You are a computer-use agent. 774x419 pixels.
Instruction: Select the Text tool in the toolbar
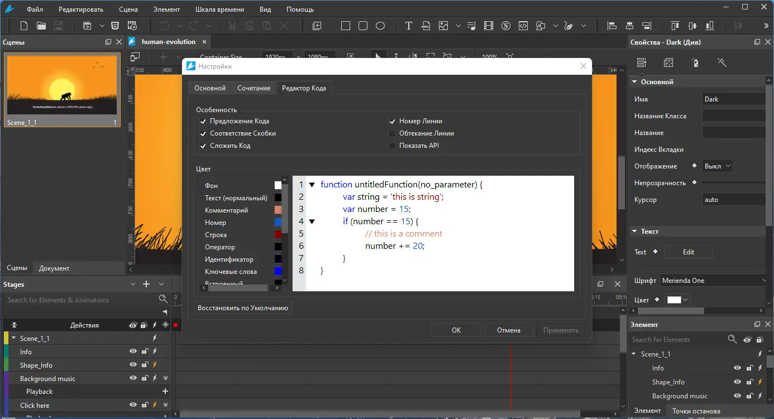tap(408, 26)
